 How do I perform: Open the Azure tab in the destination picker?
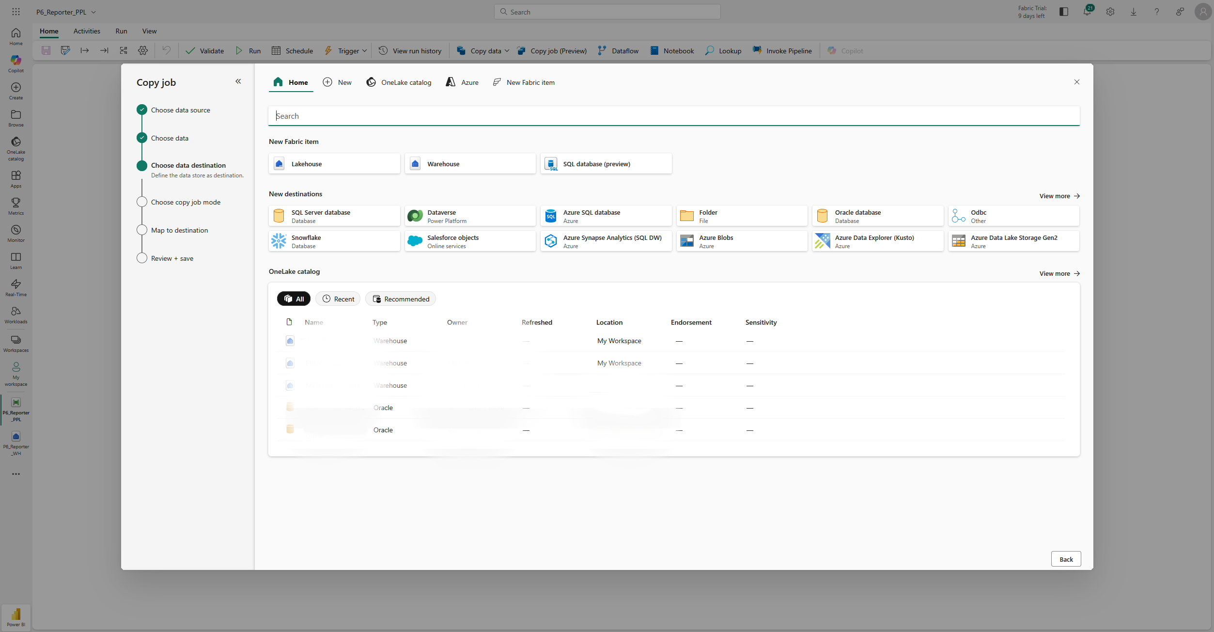click(461, 82)
